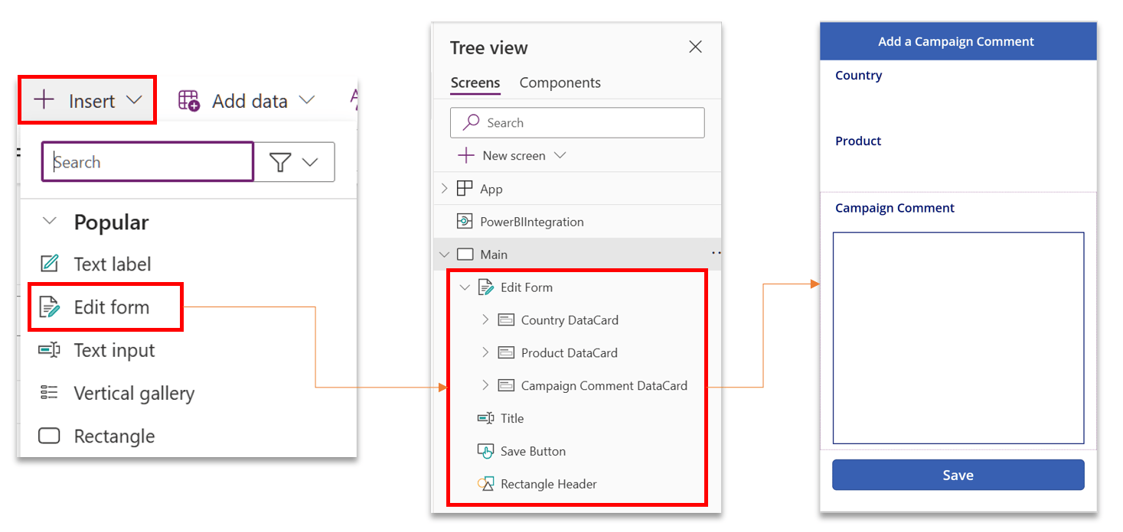
Task: Expand the Country DataCard
Action: (485, 320)
